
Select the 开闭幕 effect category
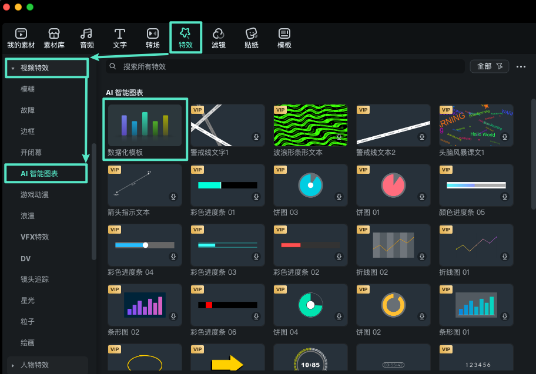pos(31,152)
